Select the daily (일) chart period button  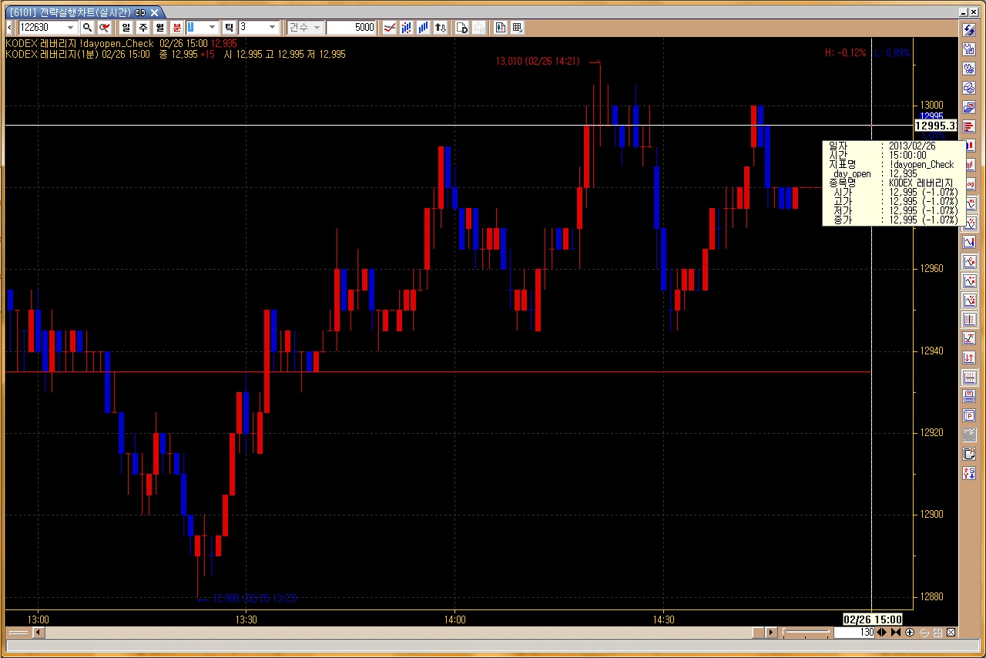pos(126,28)
